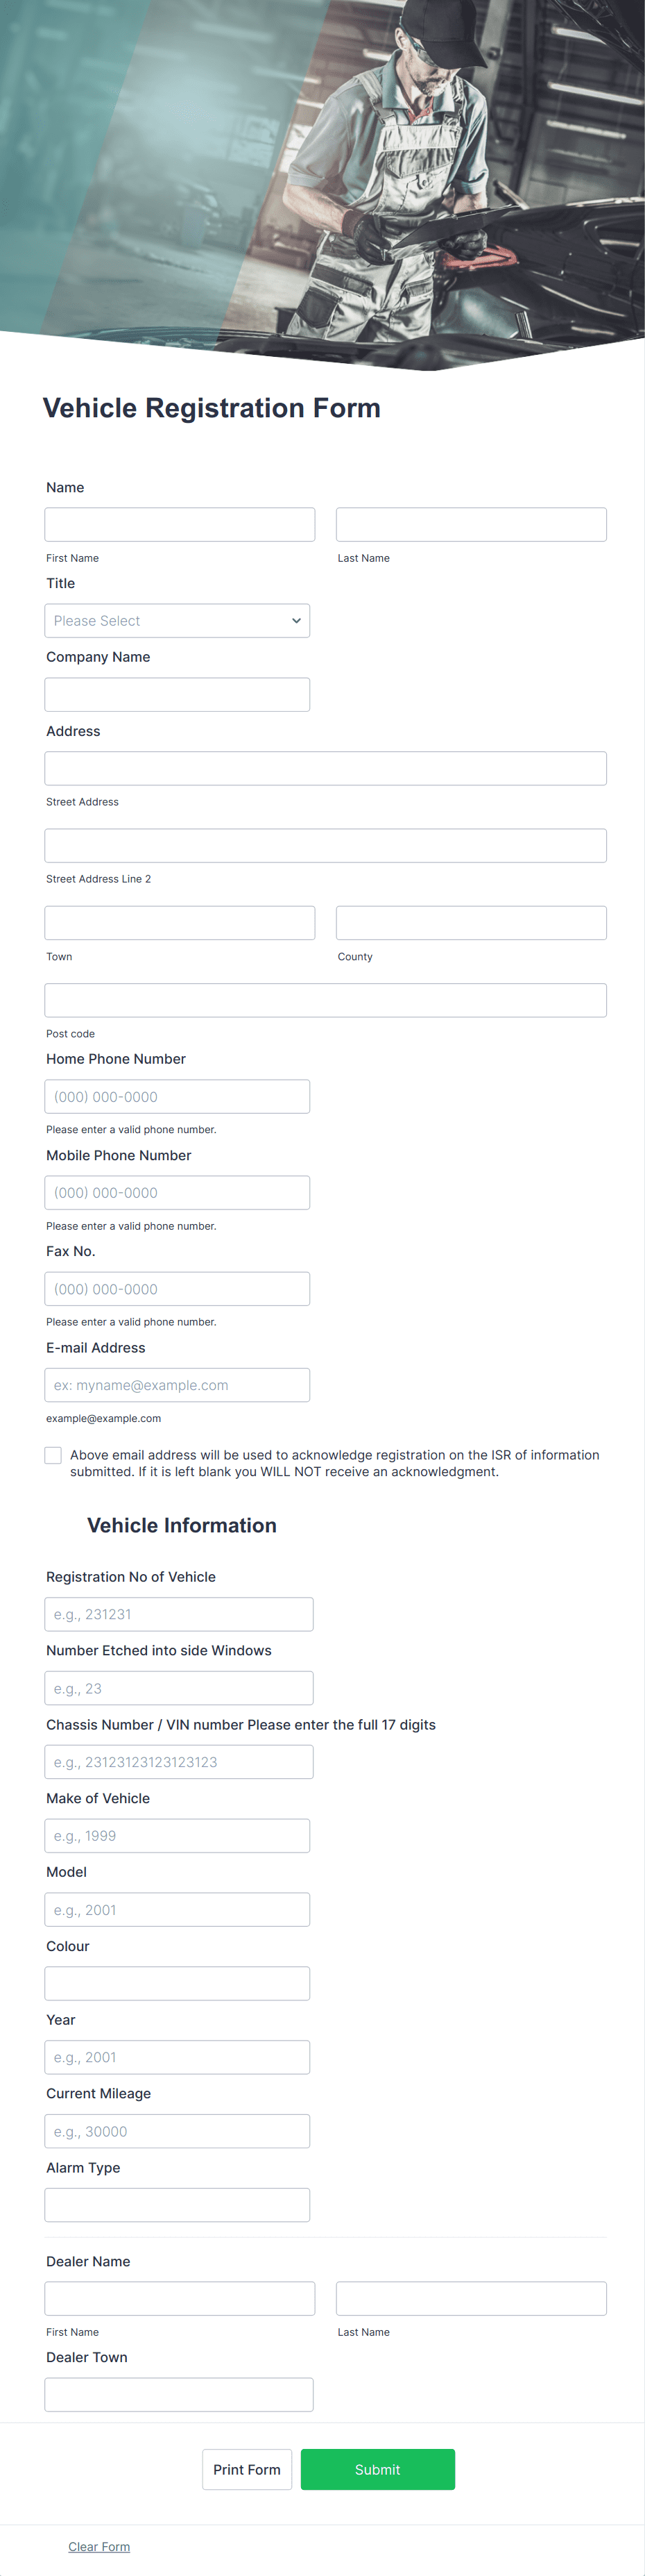Focus the Registration No of Vehicle field

click(179, 1613)
